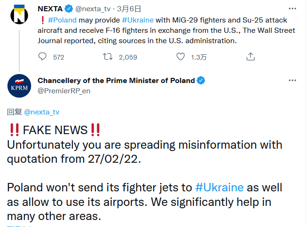306x227 pixels.
Task: Click NEXTA display name
Action: (50, 9)
